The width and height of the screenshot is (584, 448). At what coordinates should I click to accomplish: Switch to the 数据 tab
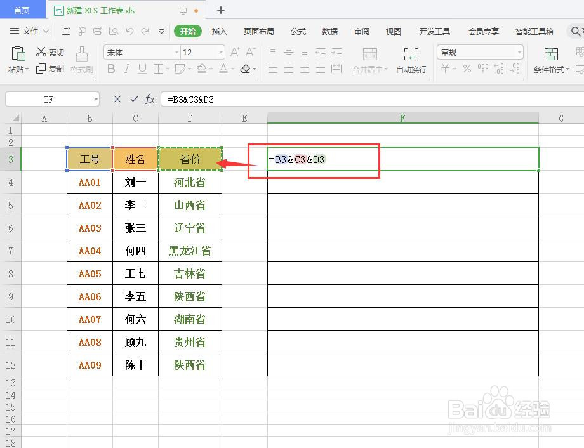330,31
